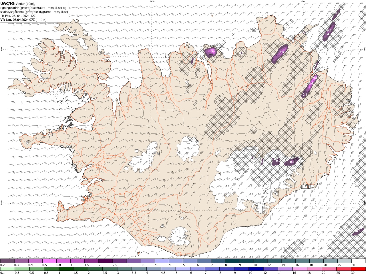The image size is (366, 275).
Task: Click the pure red 30 swatch, lower scale
Action: [x=358, y=269]
